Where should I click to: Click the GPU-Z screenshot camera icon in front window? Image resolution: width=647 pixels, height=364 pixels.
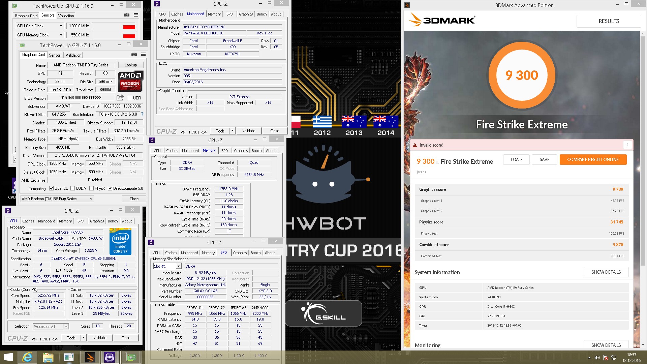134,55
